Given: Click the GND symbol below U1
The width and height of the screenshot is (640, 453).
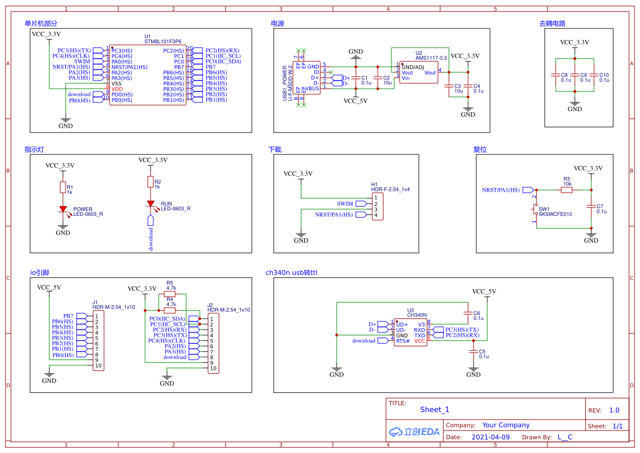Looking at the screenshot, I should (66, 122).
